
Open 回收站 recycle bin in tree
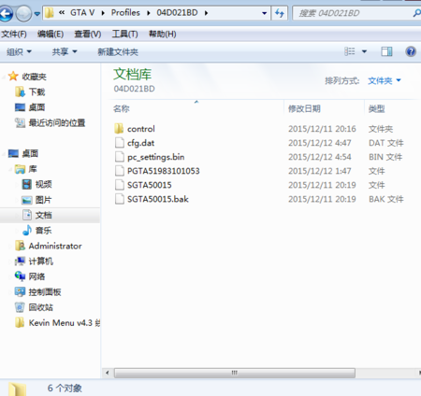41,307
